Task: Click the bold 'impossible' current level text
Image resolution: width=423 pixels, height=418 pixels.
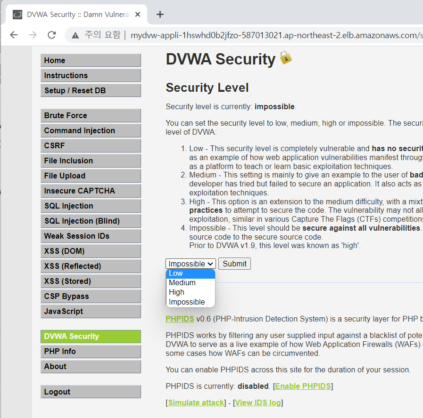Action: [274, 107]
